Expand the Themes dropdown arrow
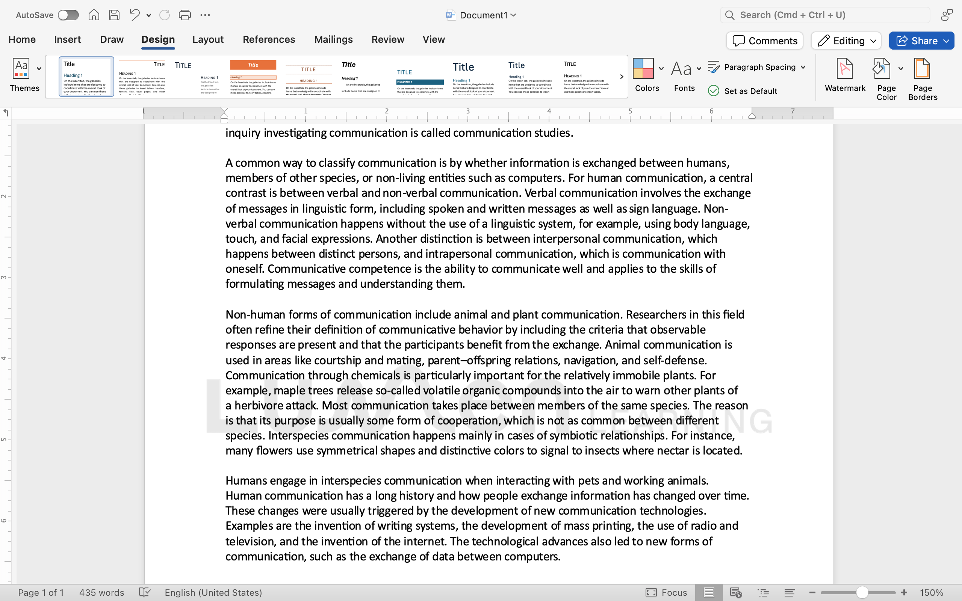This screenshot has width=962, height=601. tap(39, 69)
